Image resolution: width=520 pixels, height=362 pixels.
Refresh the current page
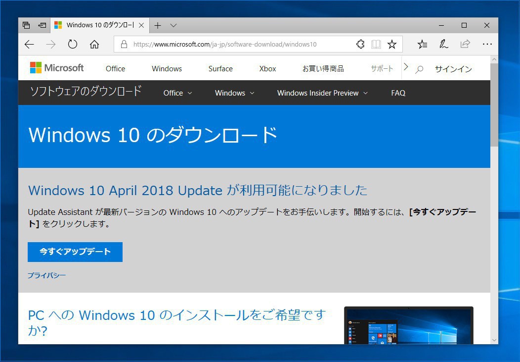tap(72, 44)
